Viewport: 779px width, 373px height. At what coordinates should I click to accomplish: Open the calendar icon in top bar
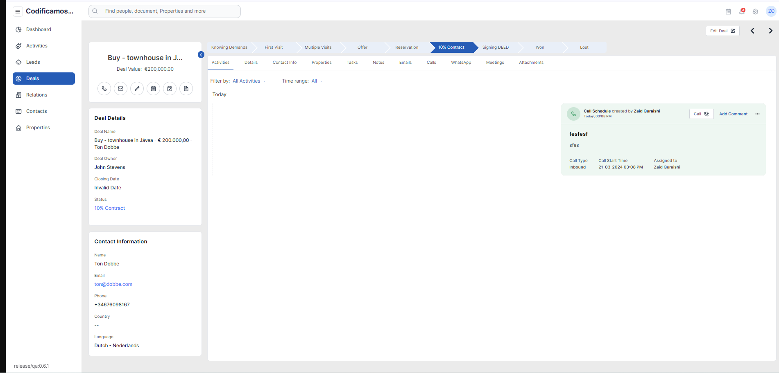point(728,11)
